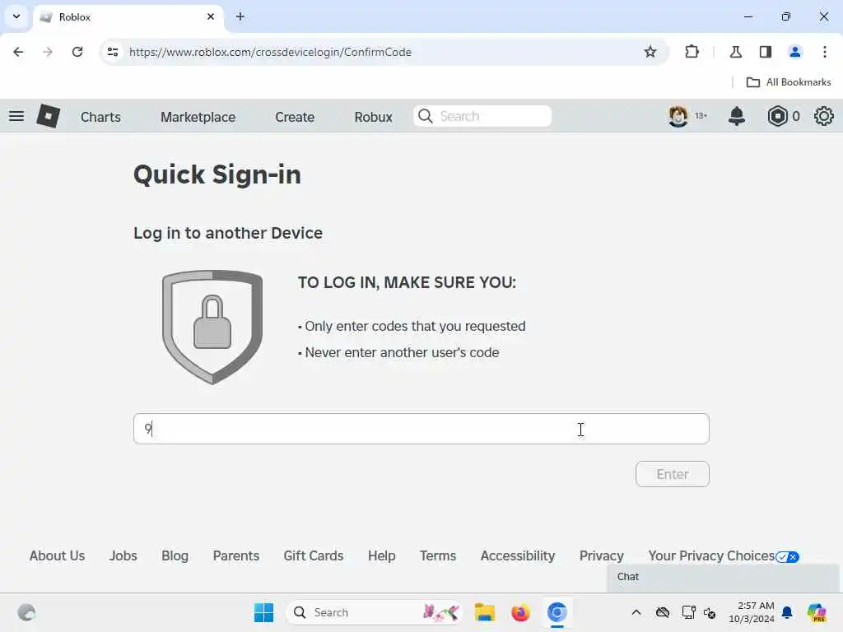843x632 pixels.
Task: Open the user avatar profile
Action: pyautogui.click(x=678, y=116)
